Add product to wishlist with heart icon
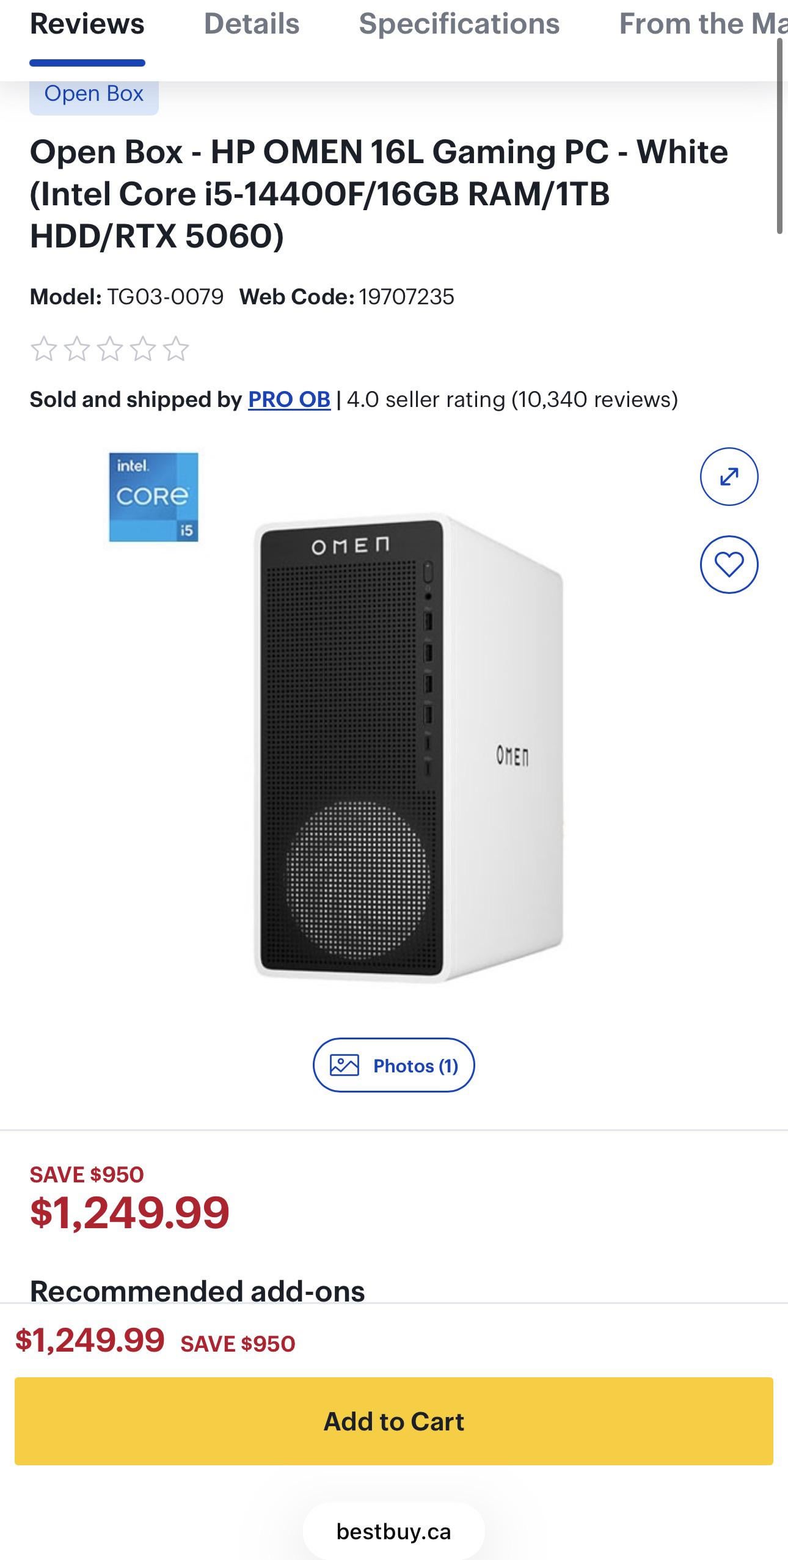Image resolution: width=788 pixels, height=1560 pixels. [729, 564]
